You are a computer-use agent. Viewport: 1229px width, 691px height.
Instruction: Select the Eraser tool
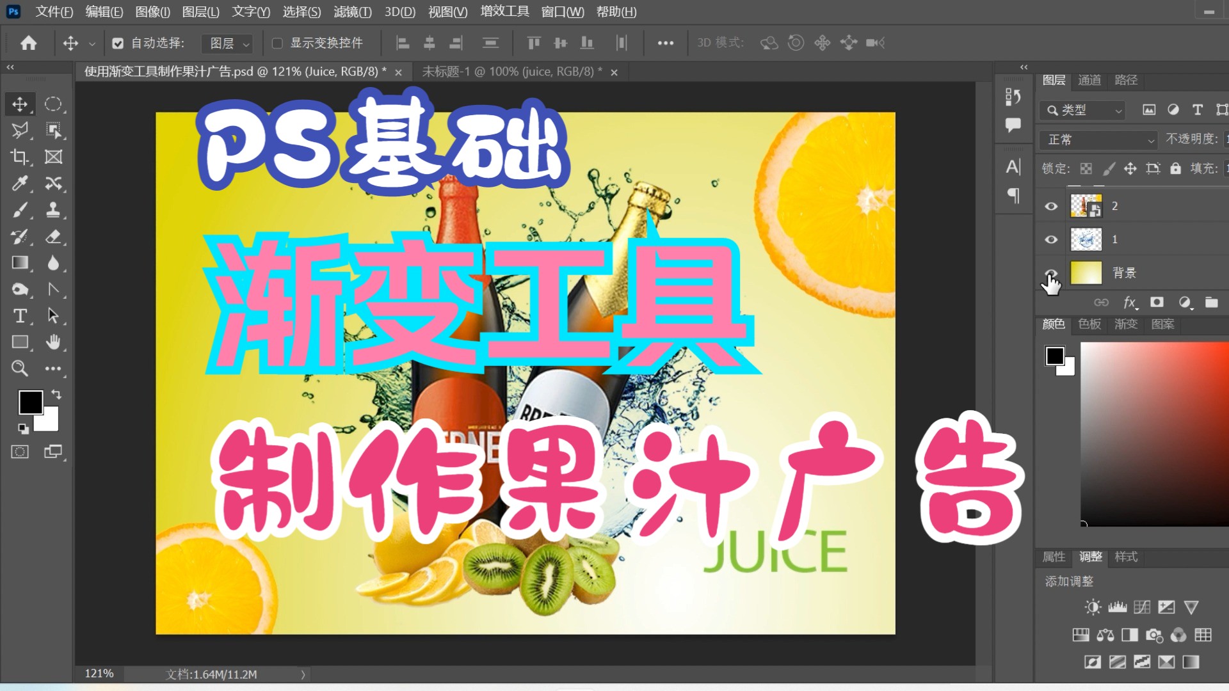pyautogui.click(x=53, y=237)
